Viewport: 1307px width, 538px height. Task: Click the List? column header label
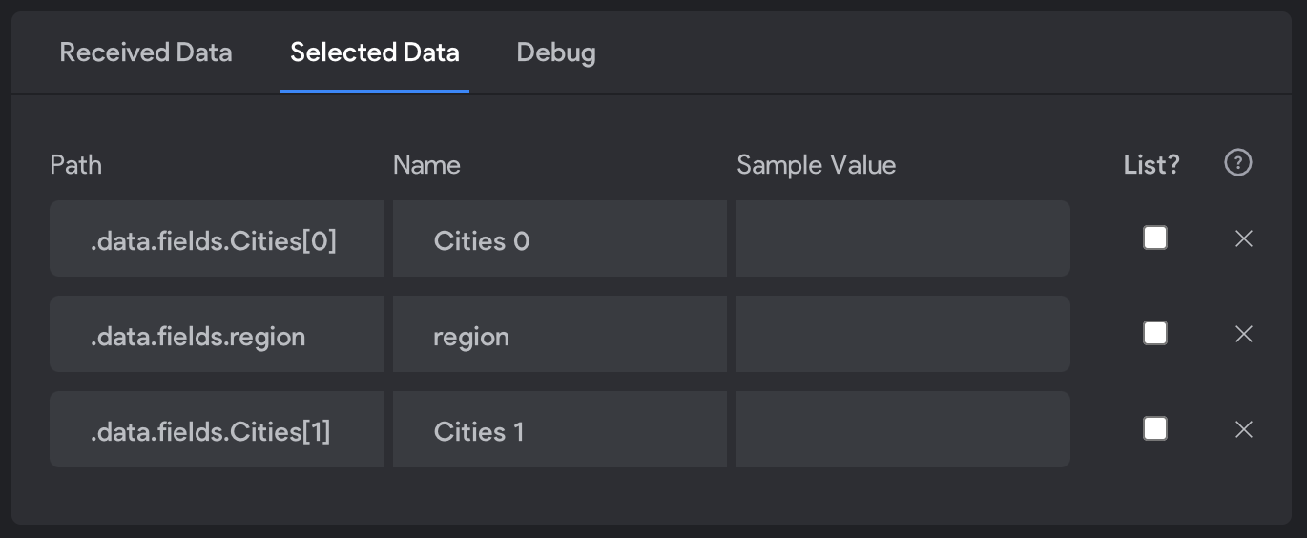coord(1151,165)
